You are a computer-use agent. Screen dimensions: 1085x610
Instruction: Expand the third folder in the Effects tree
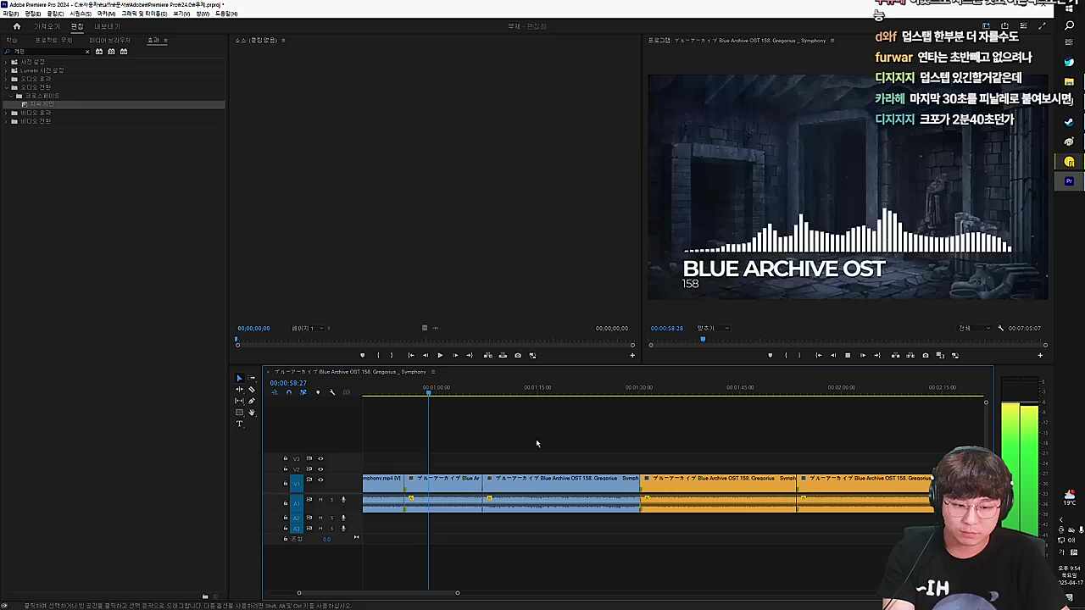click(x=7, y=79)
